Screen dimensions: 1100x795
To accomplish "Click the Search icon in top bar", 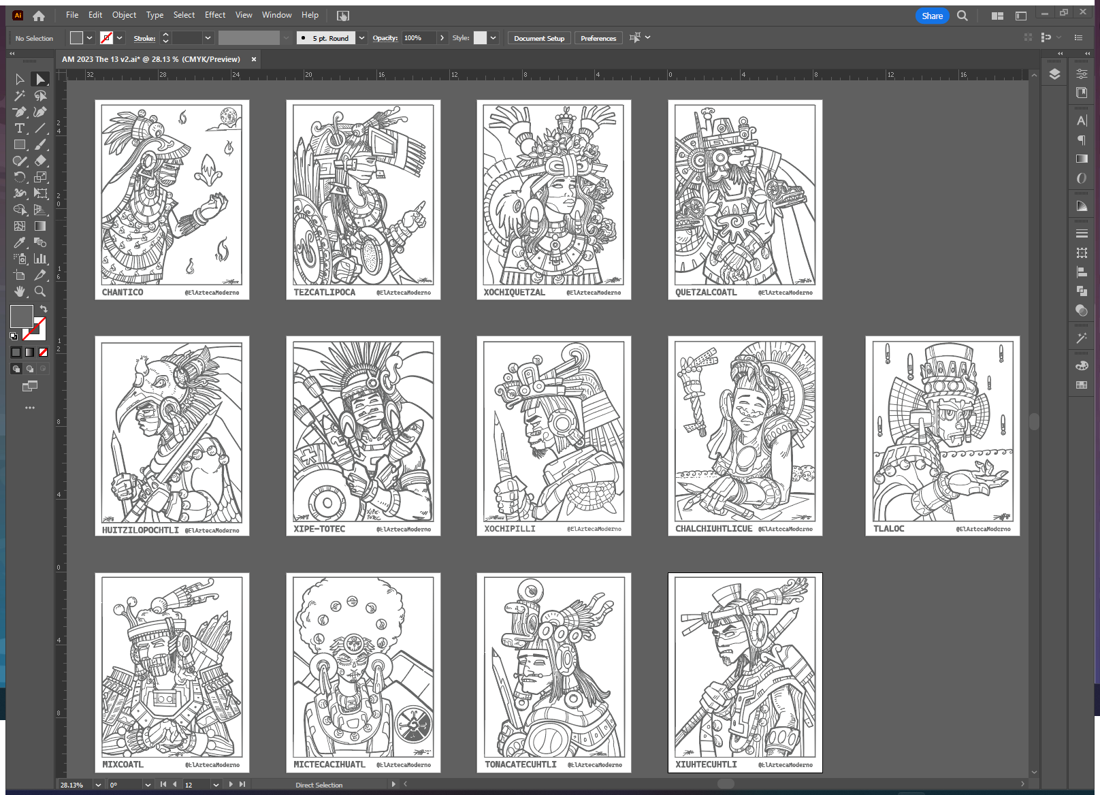I will [x=963, y=16].
